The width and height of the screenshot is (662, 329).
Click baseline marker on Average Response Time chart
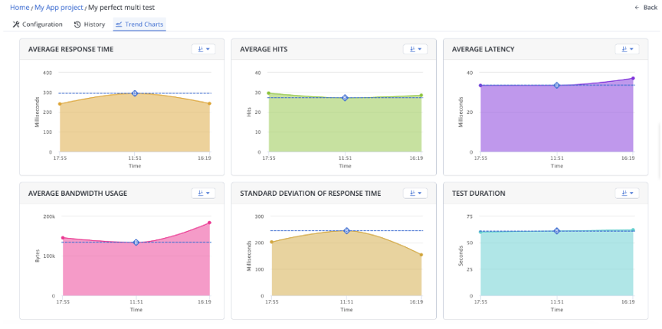pyautogui.click(x=135, y=93)
